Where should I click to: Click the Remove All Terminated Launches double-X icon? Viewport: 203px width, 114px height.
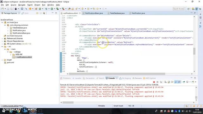[x=161, y=82]
